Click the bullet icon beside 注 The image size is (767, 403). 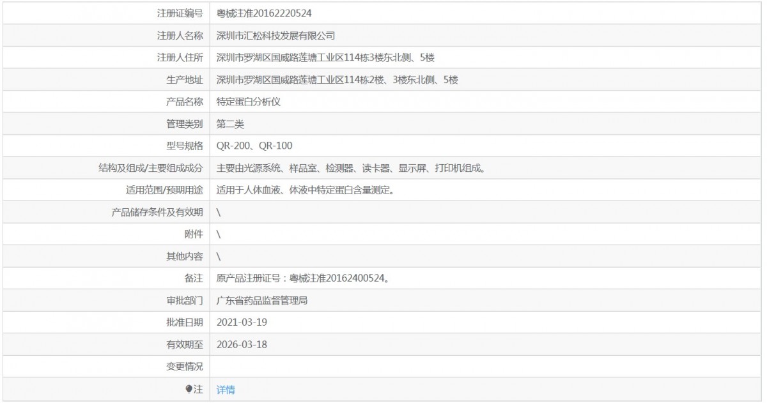pyautogui.click(x=189, y=389)
